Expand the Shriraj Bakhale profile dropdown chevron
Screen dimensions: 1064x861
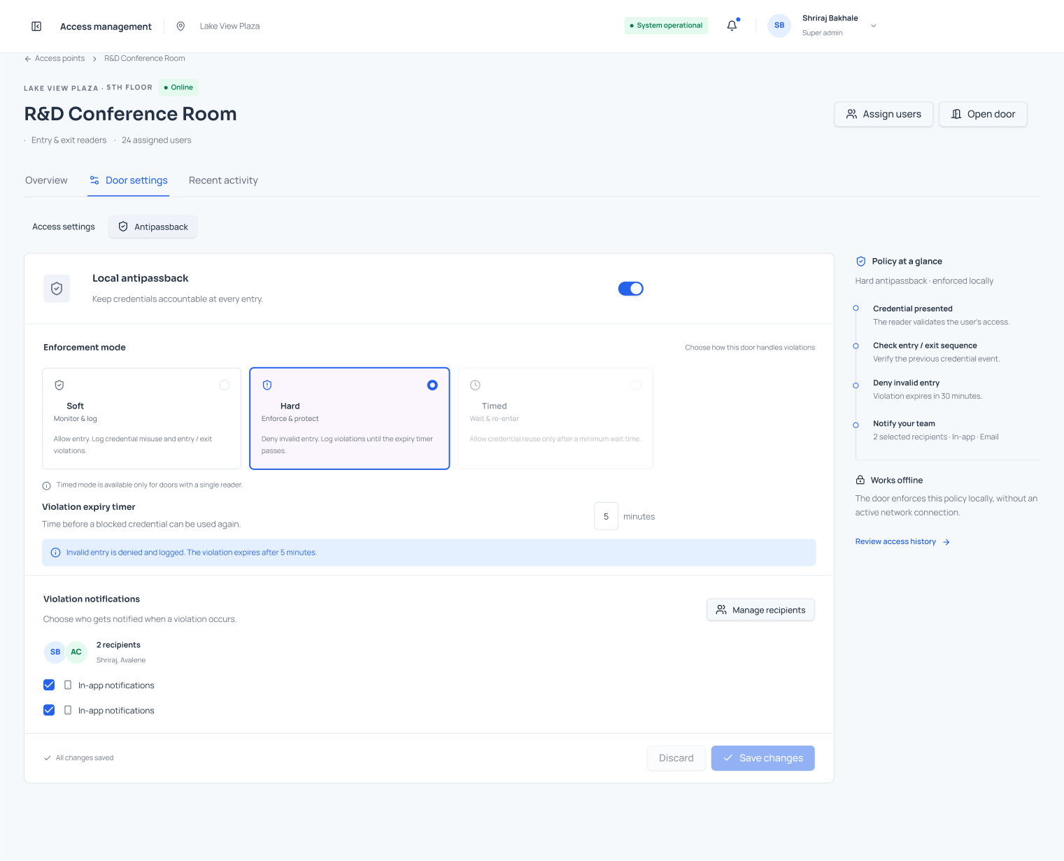click(x=874, y=26)
